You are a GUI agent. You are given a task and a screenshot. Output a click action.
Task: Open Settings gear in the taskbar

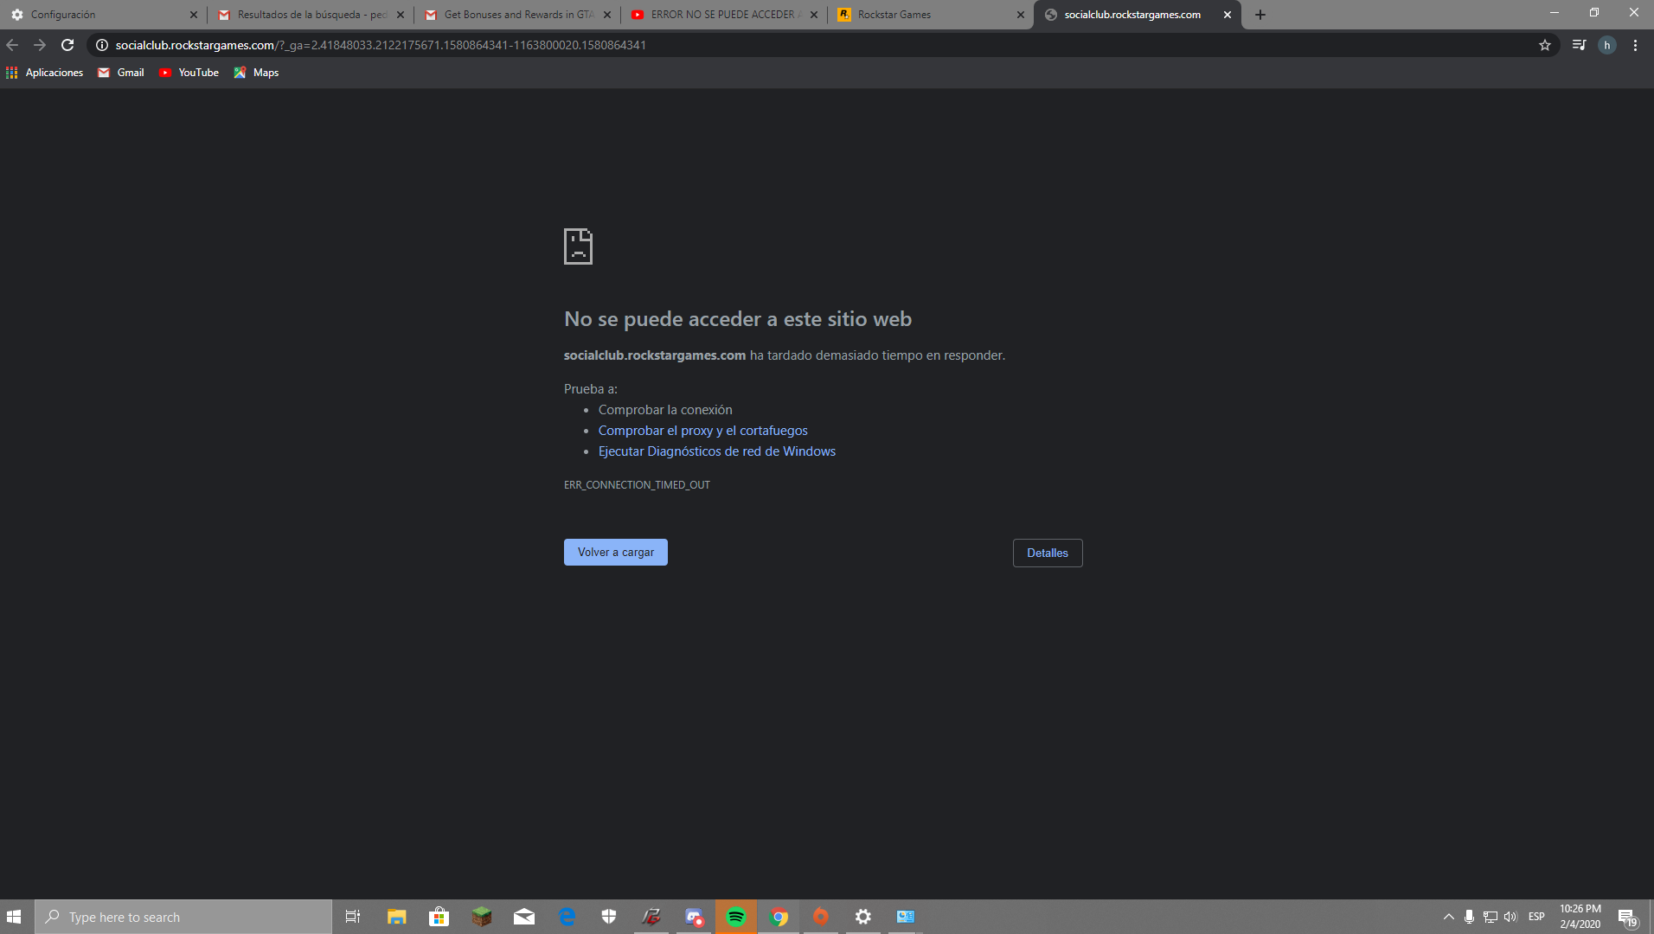863,917
